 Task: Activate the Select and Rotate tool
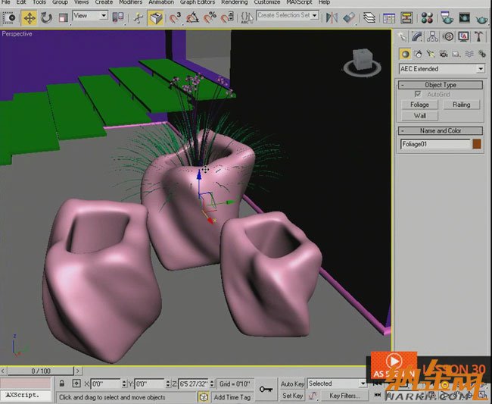point(46,17)
